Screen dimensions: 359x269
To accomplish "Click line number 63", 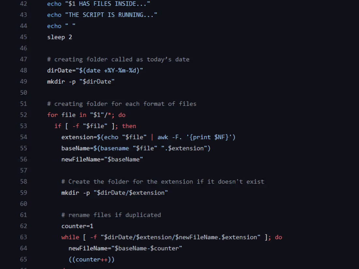I will tap(23, 237).
